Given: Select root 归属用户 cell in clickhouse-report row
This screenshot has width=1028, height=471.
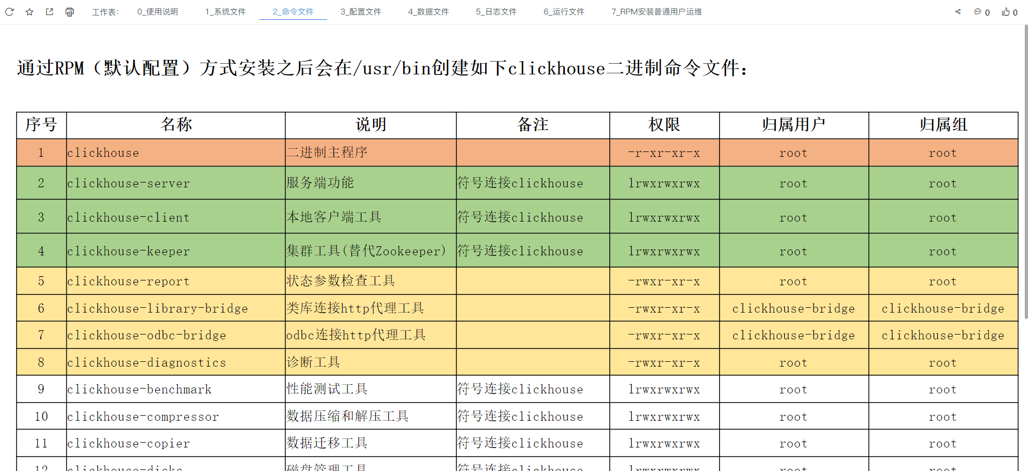Looking at the screenshot, I should coord(794,281).
